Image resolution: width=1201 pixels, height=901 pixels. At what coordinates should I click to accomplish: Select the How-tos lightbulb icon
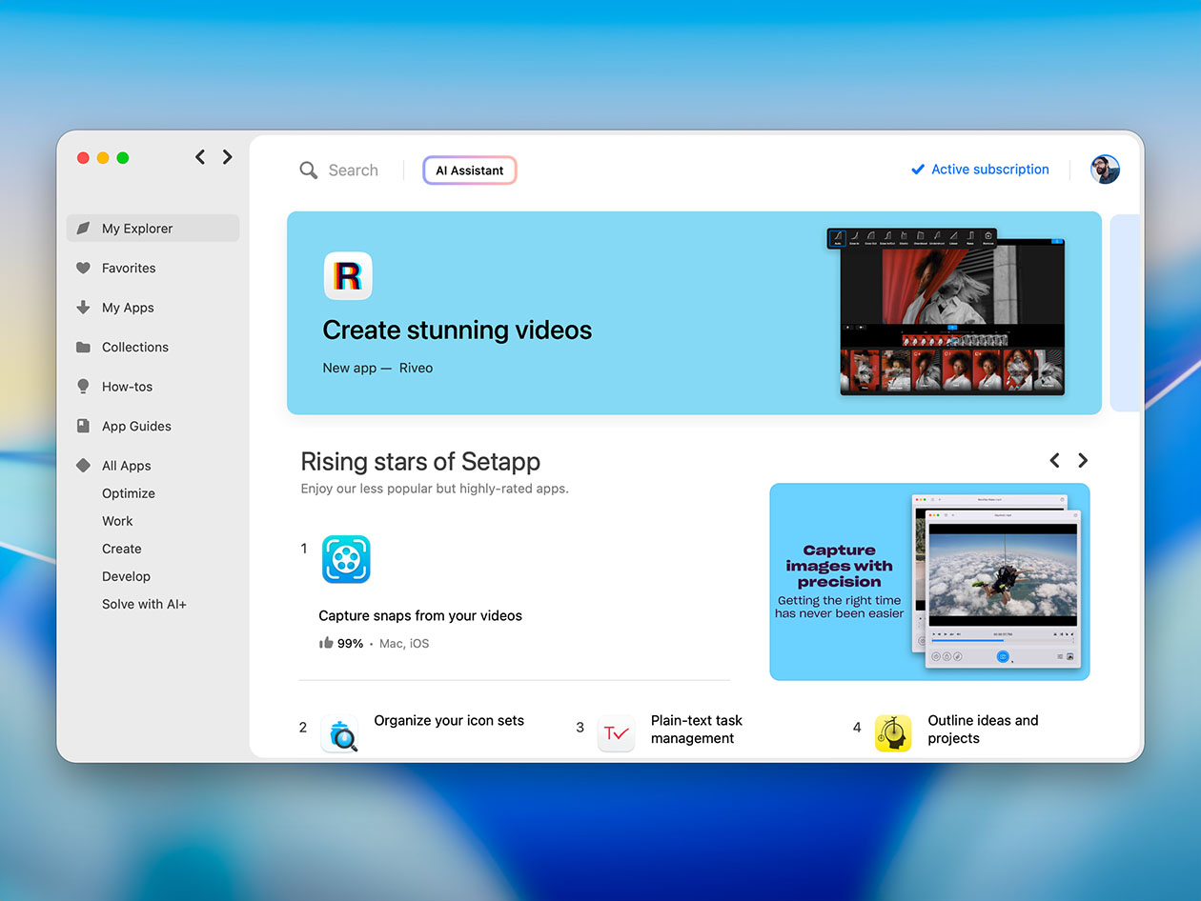pyautogui.click(x=84, y=387)
